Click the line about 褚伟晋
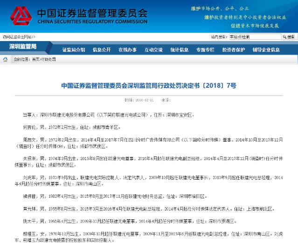The height and width of the screenshot is (245, 298). pyautogui.click(x=115, y=196)
